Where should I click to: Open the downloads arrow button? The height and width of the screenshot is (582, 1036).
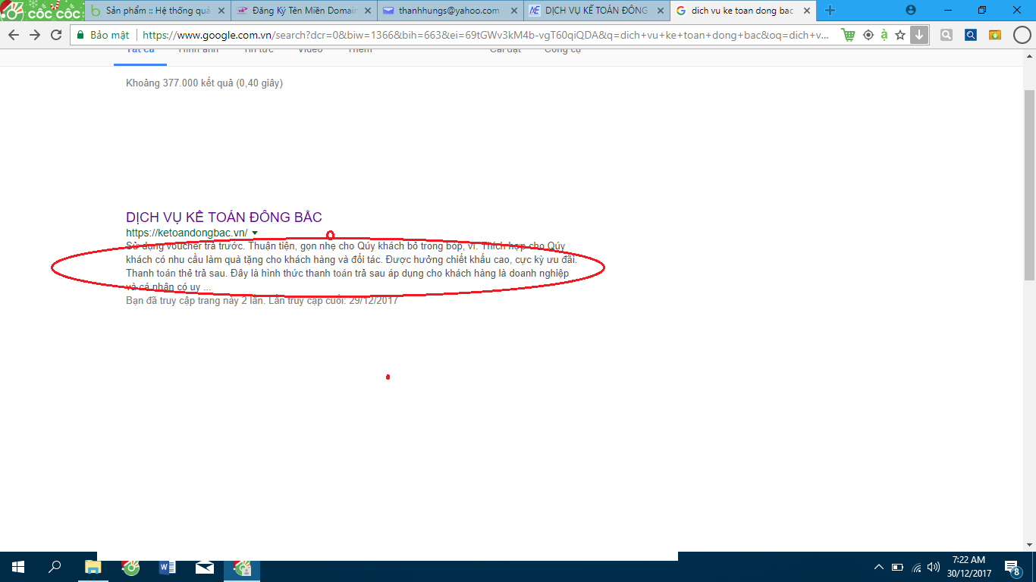click(919, 35)
